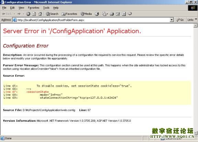Expand the address bar dropdown arrow
This screenshot has width=198, height=142.
(172, 20)
